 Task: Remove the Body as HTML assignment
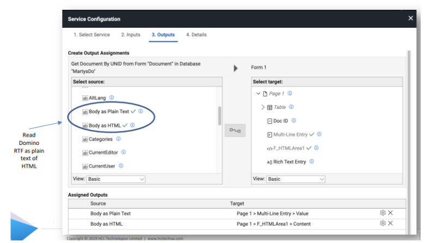(390, 223)
